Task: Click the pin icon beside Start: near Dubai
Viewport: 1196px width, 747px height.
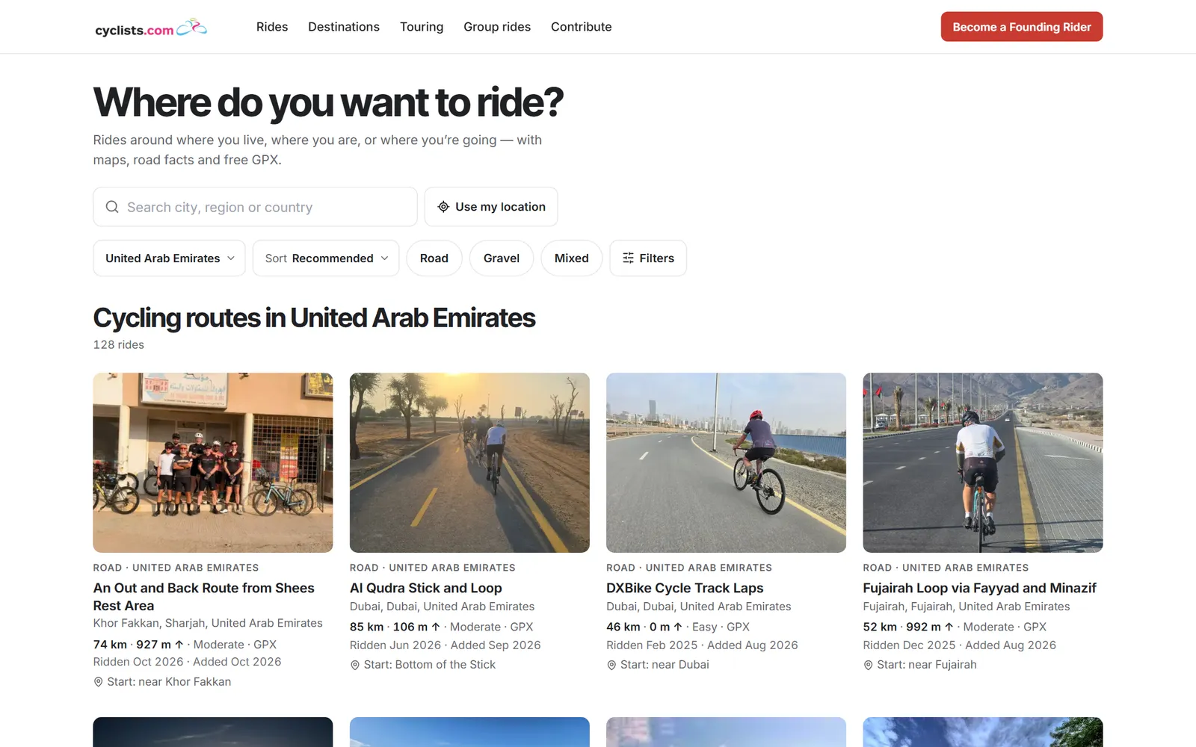Action: click(611, 665)
